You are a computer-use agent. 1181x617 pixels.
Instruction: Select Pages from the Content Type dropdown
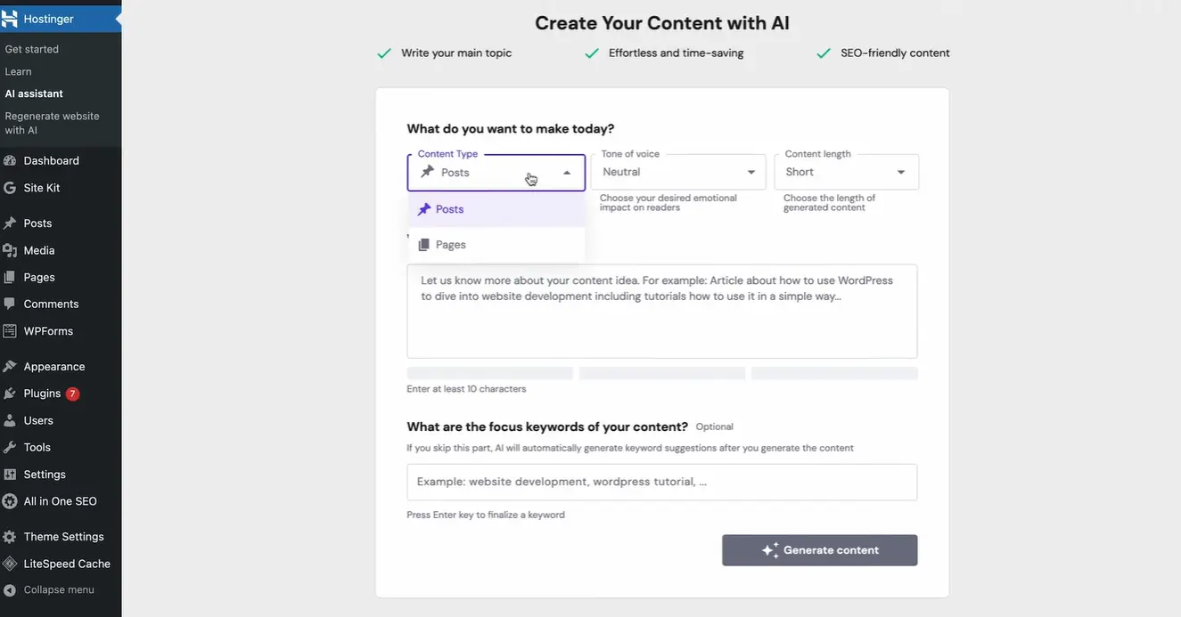coord(450,244)
